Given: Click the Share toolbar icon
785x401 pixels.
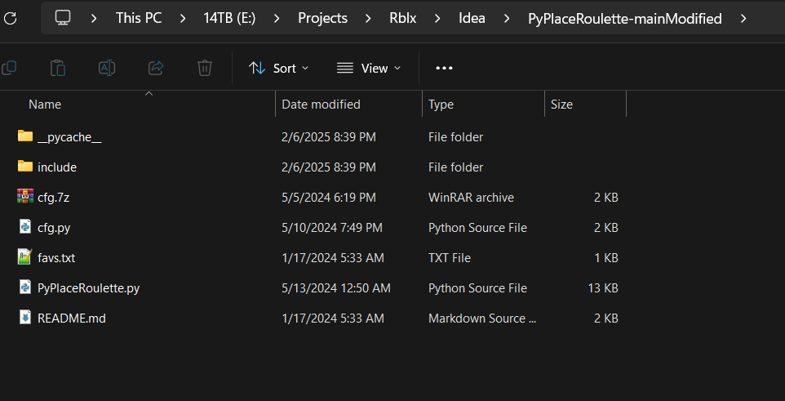Looking at the screenshot, I should point(156,68).
